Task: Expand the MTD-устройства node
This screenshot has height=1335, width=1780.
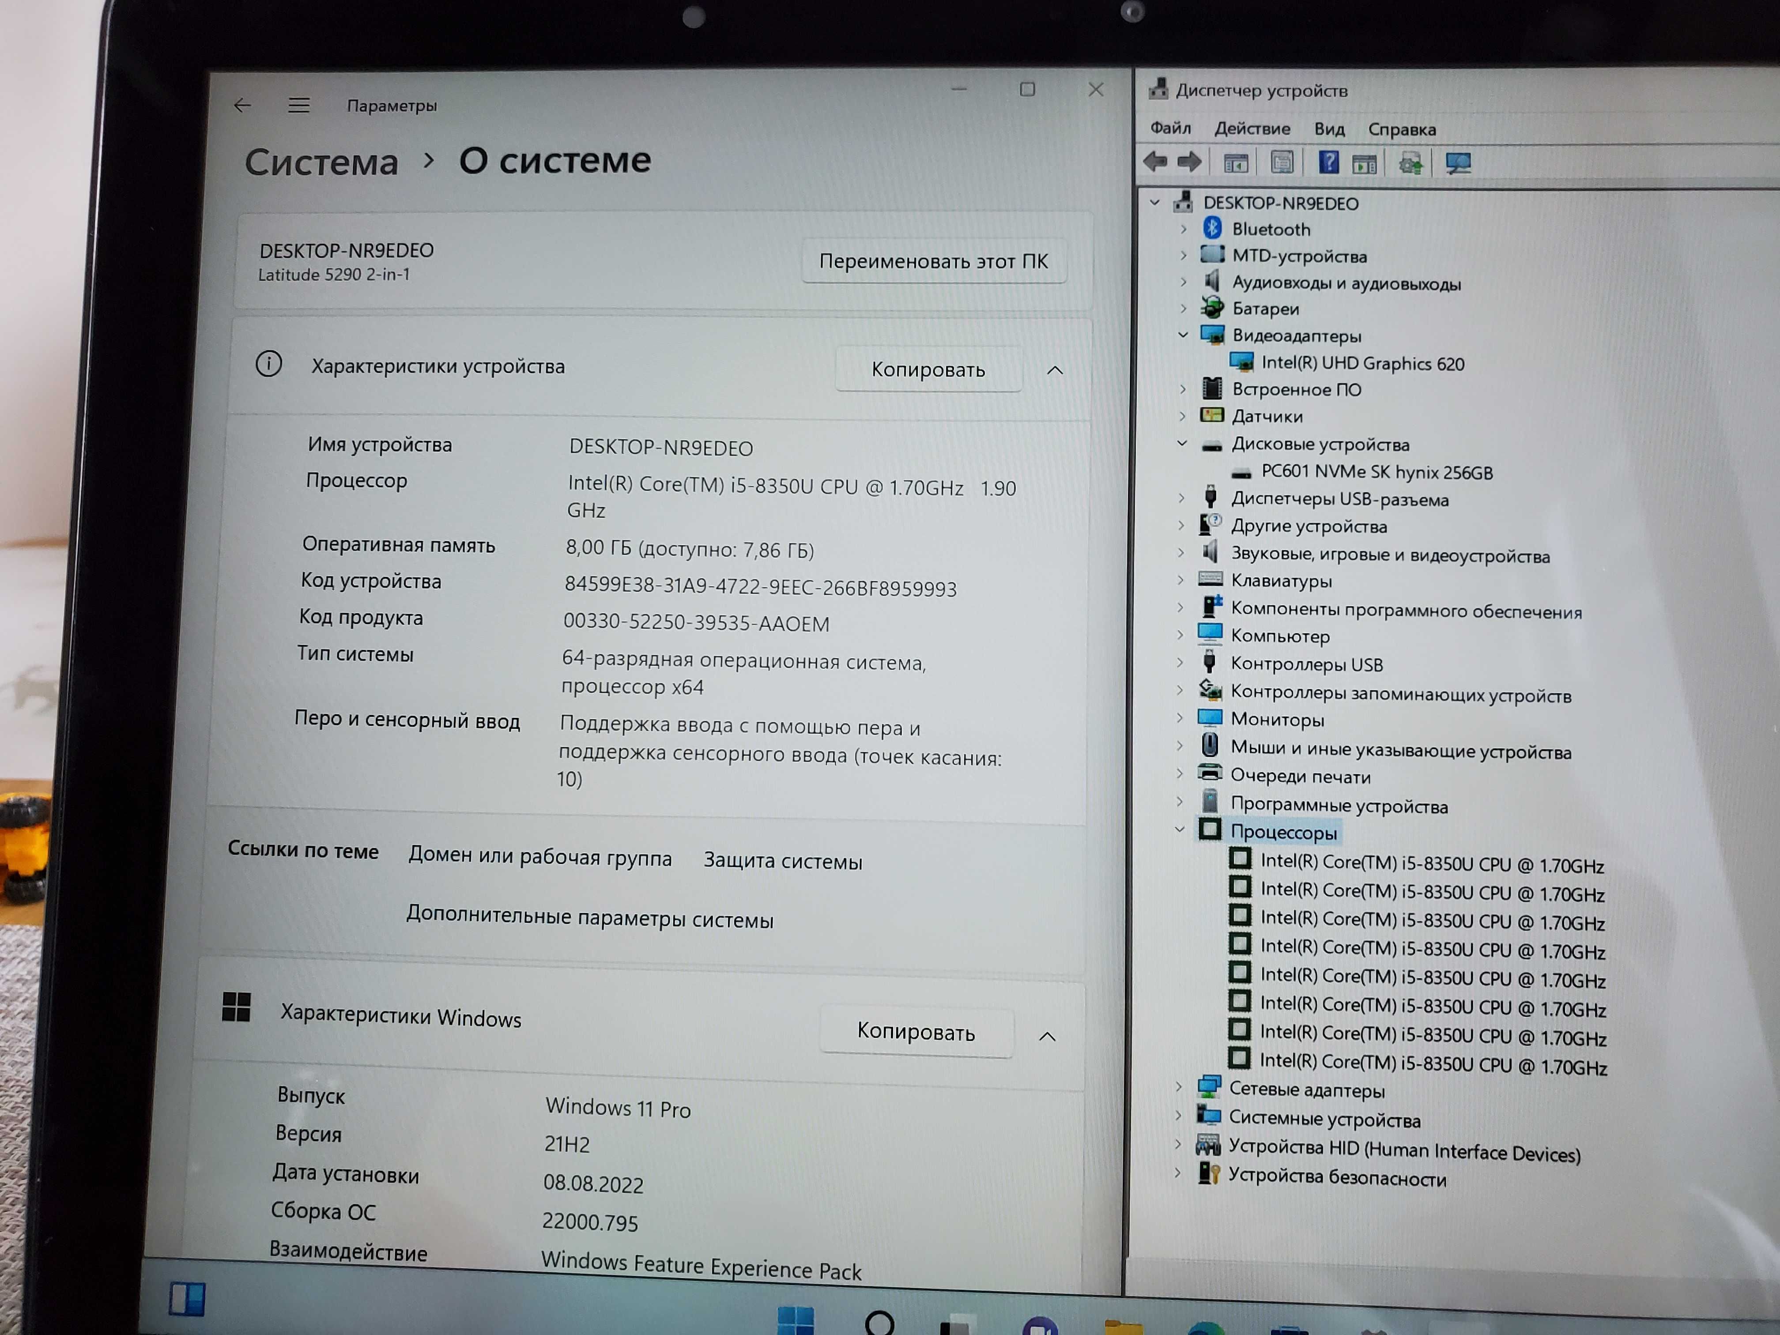Action: [x=1183, y=255]
